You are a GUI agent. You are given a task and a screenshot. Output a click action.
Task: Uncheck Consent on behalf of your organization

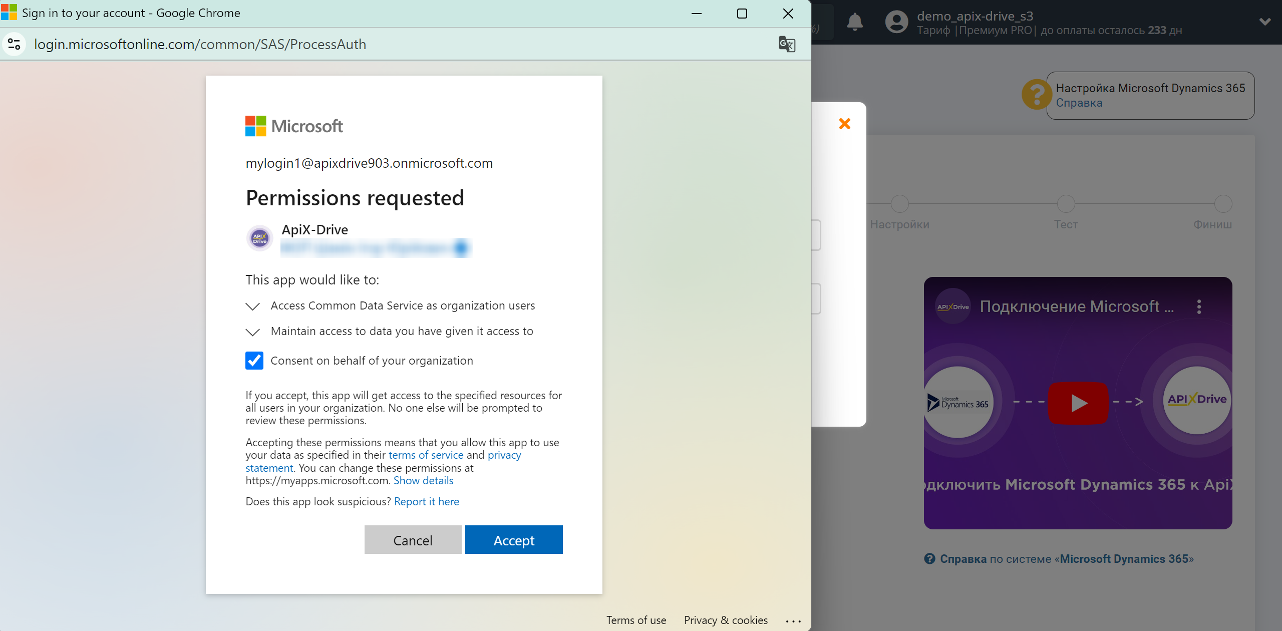254,361
